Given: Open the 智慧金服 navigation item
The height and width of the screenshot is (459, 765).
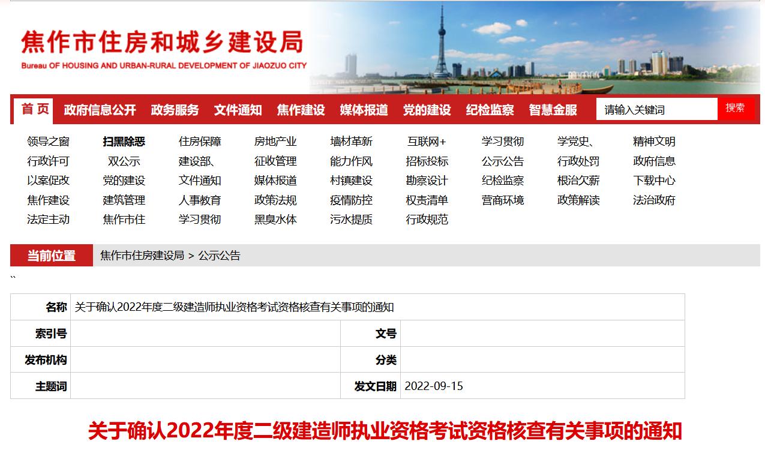Looking at the screenshot, I should click(553, 110).
